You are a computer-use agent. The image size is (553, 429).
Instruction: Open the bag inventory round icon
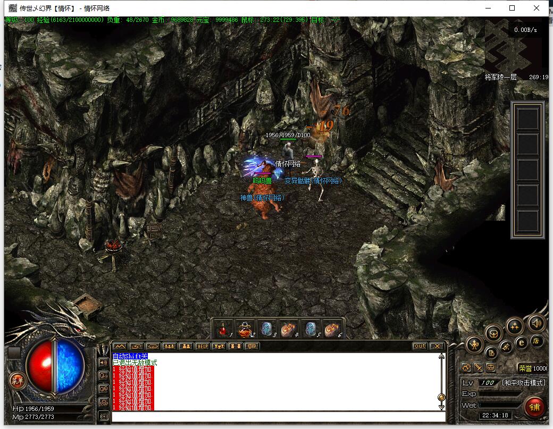(493, 333)
